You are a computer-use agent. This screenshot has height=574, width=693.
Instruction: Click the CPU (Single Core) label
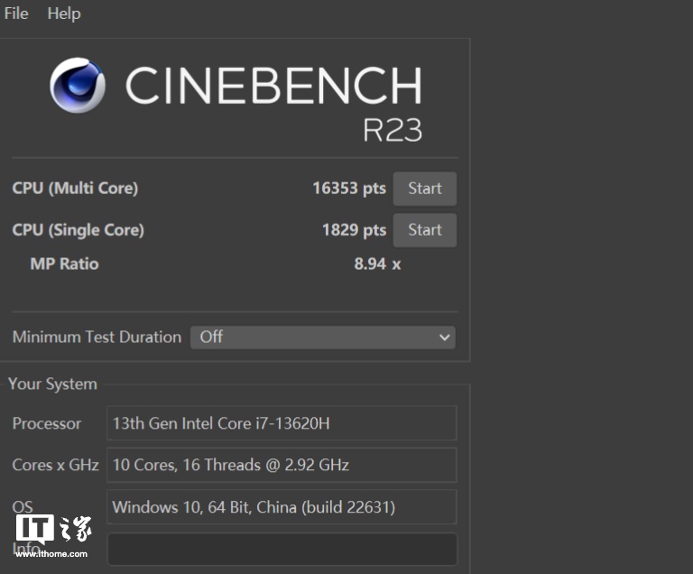tap(78, 230)
